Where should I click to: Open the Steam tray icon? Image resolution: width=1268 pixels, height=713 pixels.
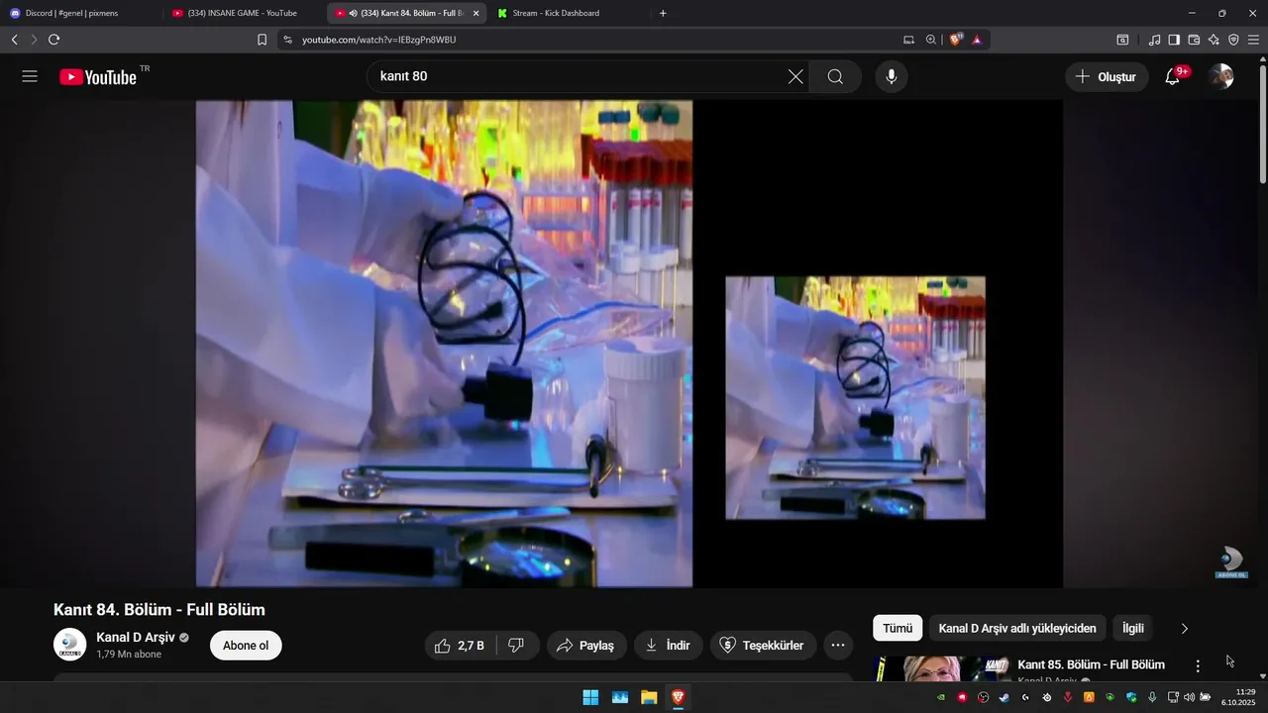click(1004, 697)
